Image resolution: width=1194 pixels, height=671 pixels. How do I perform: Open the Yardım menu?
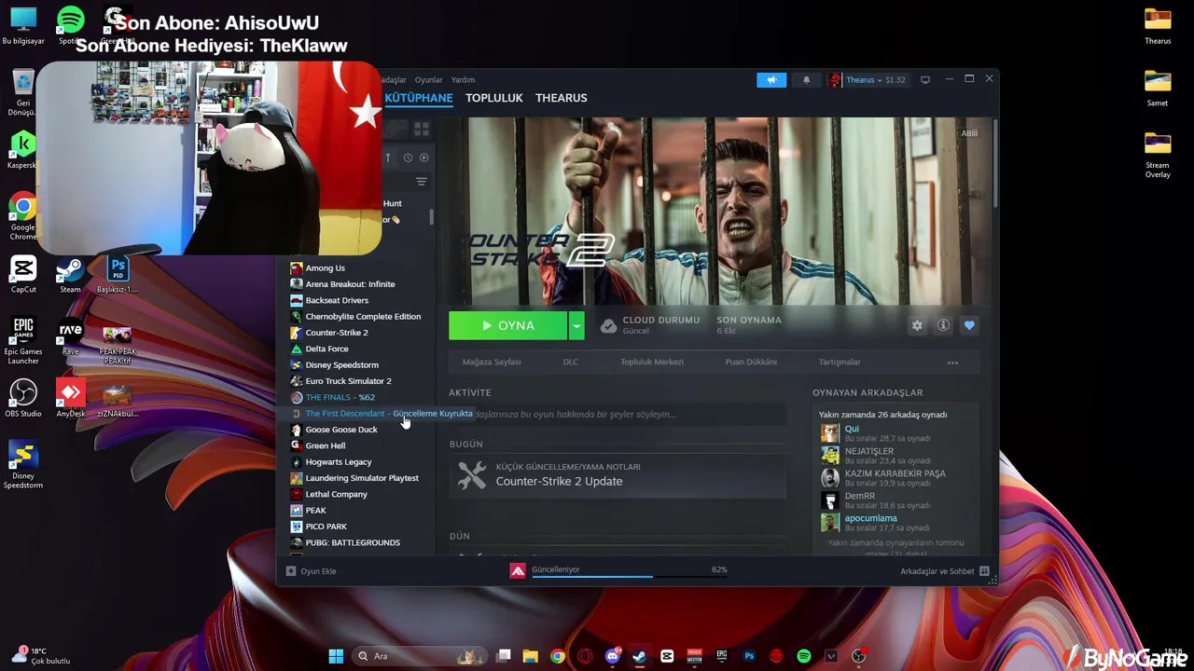click(x=463, y=80)
